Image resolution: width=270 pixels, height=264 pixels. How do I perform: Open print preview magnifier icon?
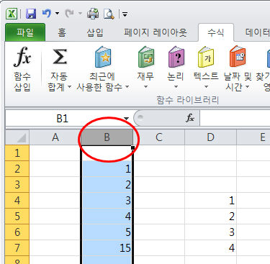109,14
